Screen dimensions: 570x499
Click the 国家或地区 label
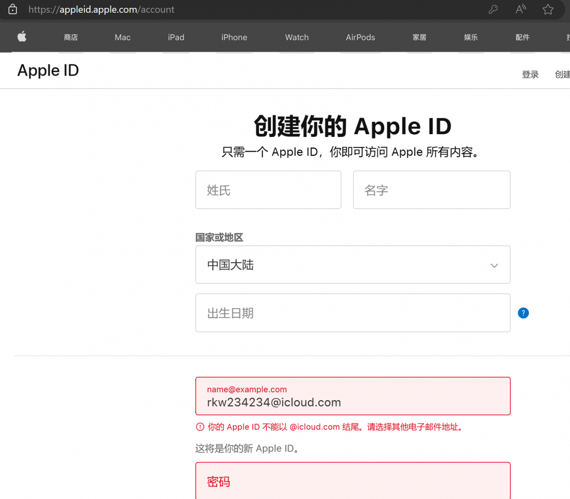coord(219,237)
